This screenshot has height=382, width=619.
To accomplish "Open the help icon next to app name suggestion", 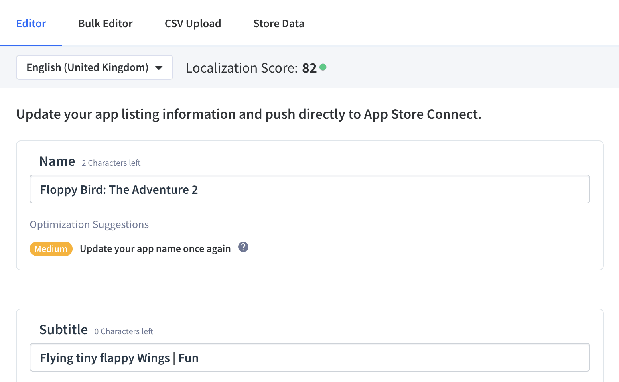I will tap(243, 247).
